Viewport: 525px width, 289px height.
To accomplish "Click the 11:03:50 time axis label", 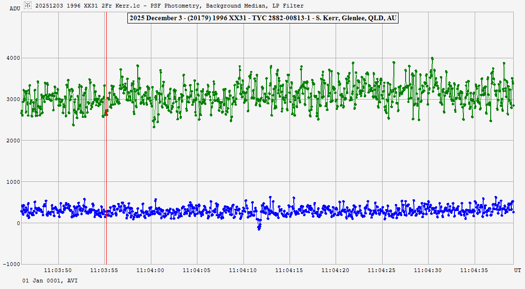I will coord(58,271).
